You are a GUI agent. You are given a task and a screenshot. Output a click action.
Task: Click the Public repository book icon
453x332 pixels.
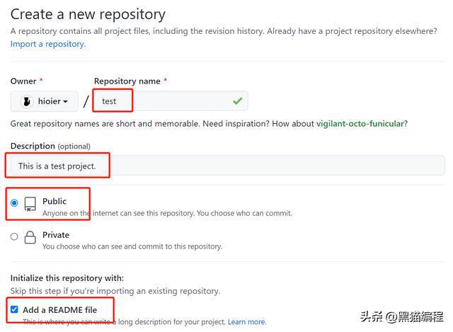(30, 204)
